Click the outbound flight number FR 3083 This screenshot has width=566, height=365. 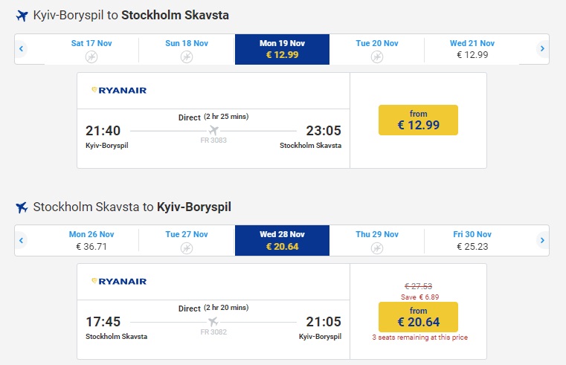pyautogui.click(x=213, y=140)
